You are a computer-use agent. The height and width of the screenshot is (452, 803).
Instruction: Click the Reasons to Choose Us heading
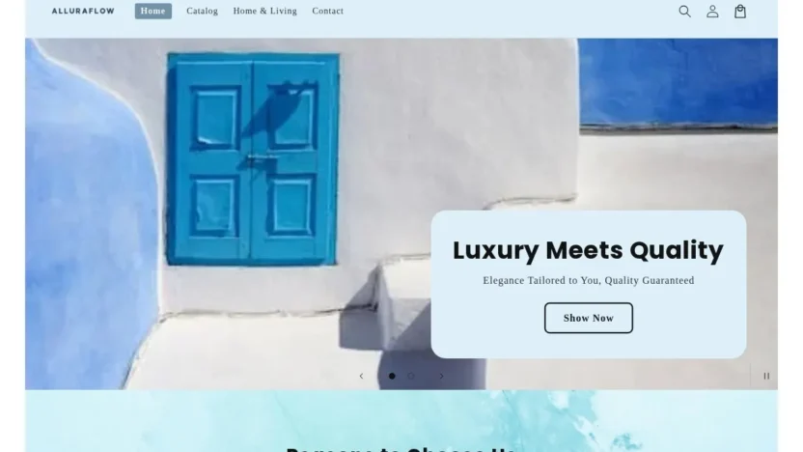(x=401, y=449)
